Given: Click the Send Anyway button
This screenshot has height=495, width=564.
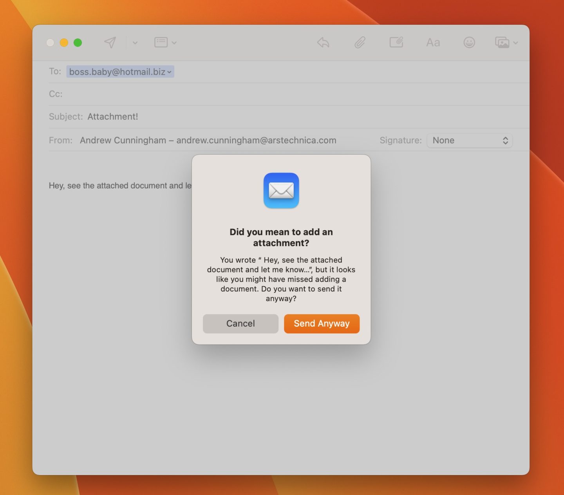Looking at the screenshot, I should (x=322, y=323).
